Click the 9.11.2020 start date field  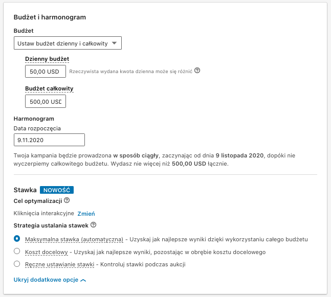click(x=49, y=140)
